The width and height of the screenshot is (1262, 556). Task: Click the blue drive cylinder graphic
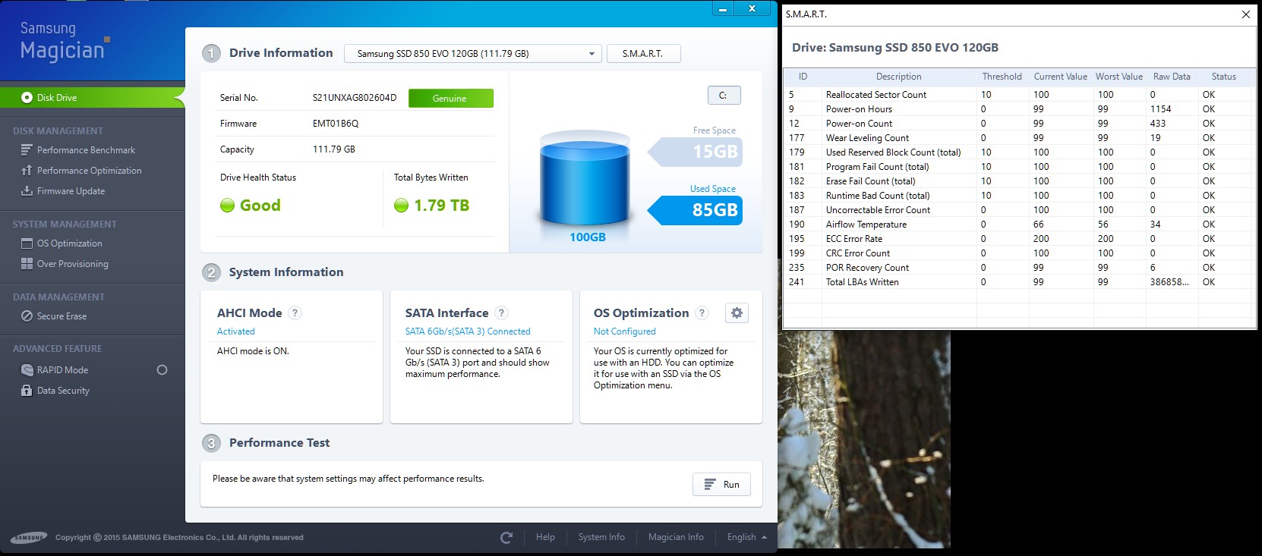(x=585, y=180)
